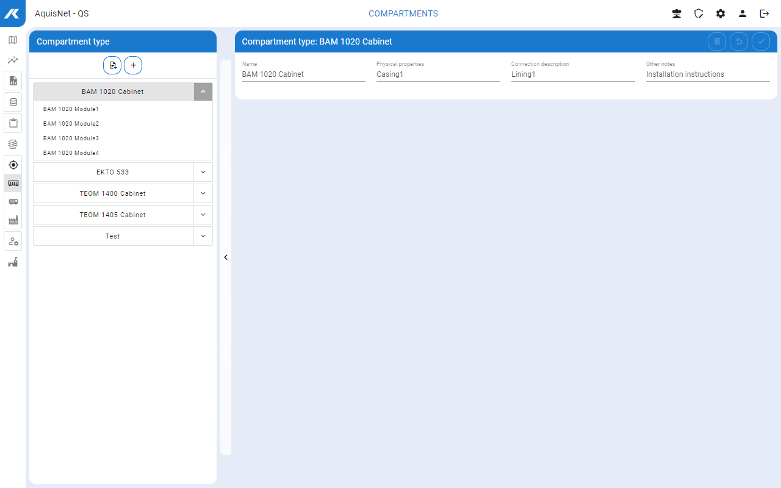The image size is (781, 488).
Task: Collapse the Compartment type side panel
Action: click(226, 257)
